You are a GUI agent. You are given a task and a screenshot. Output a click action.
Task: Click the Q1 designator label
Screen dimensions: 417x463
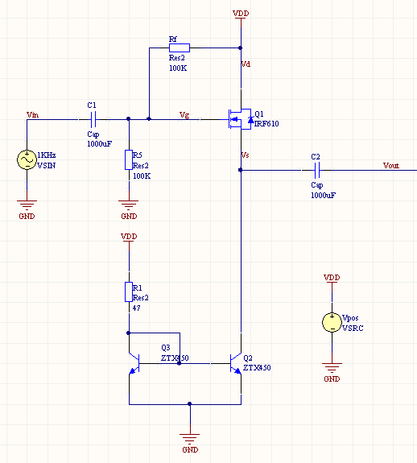pos(259,114)
